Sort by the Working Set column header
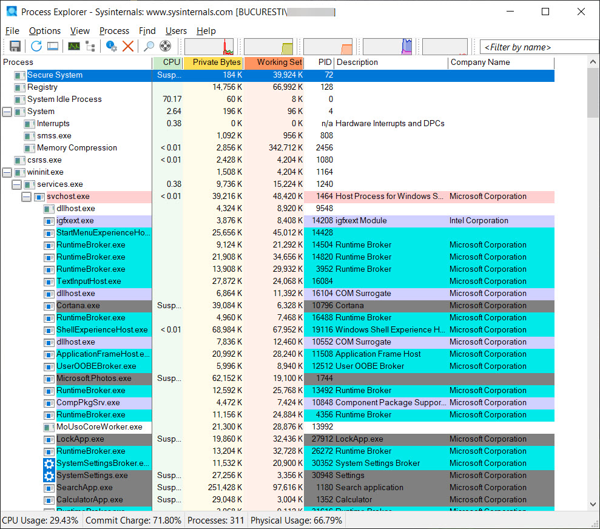The width and height of the screenshot is (600, 529). [x=274, y=62]
